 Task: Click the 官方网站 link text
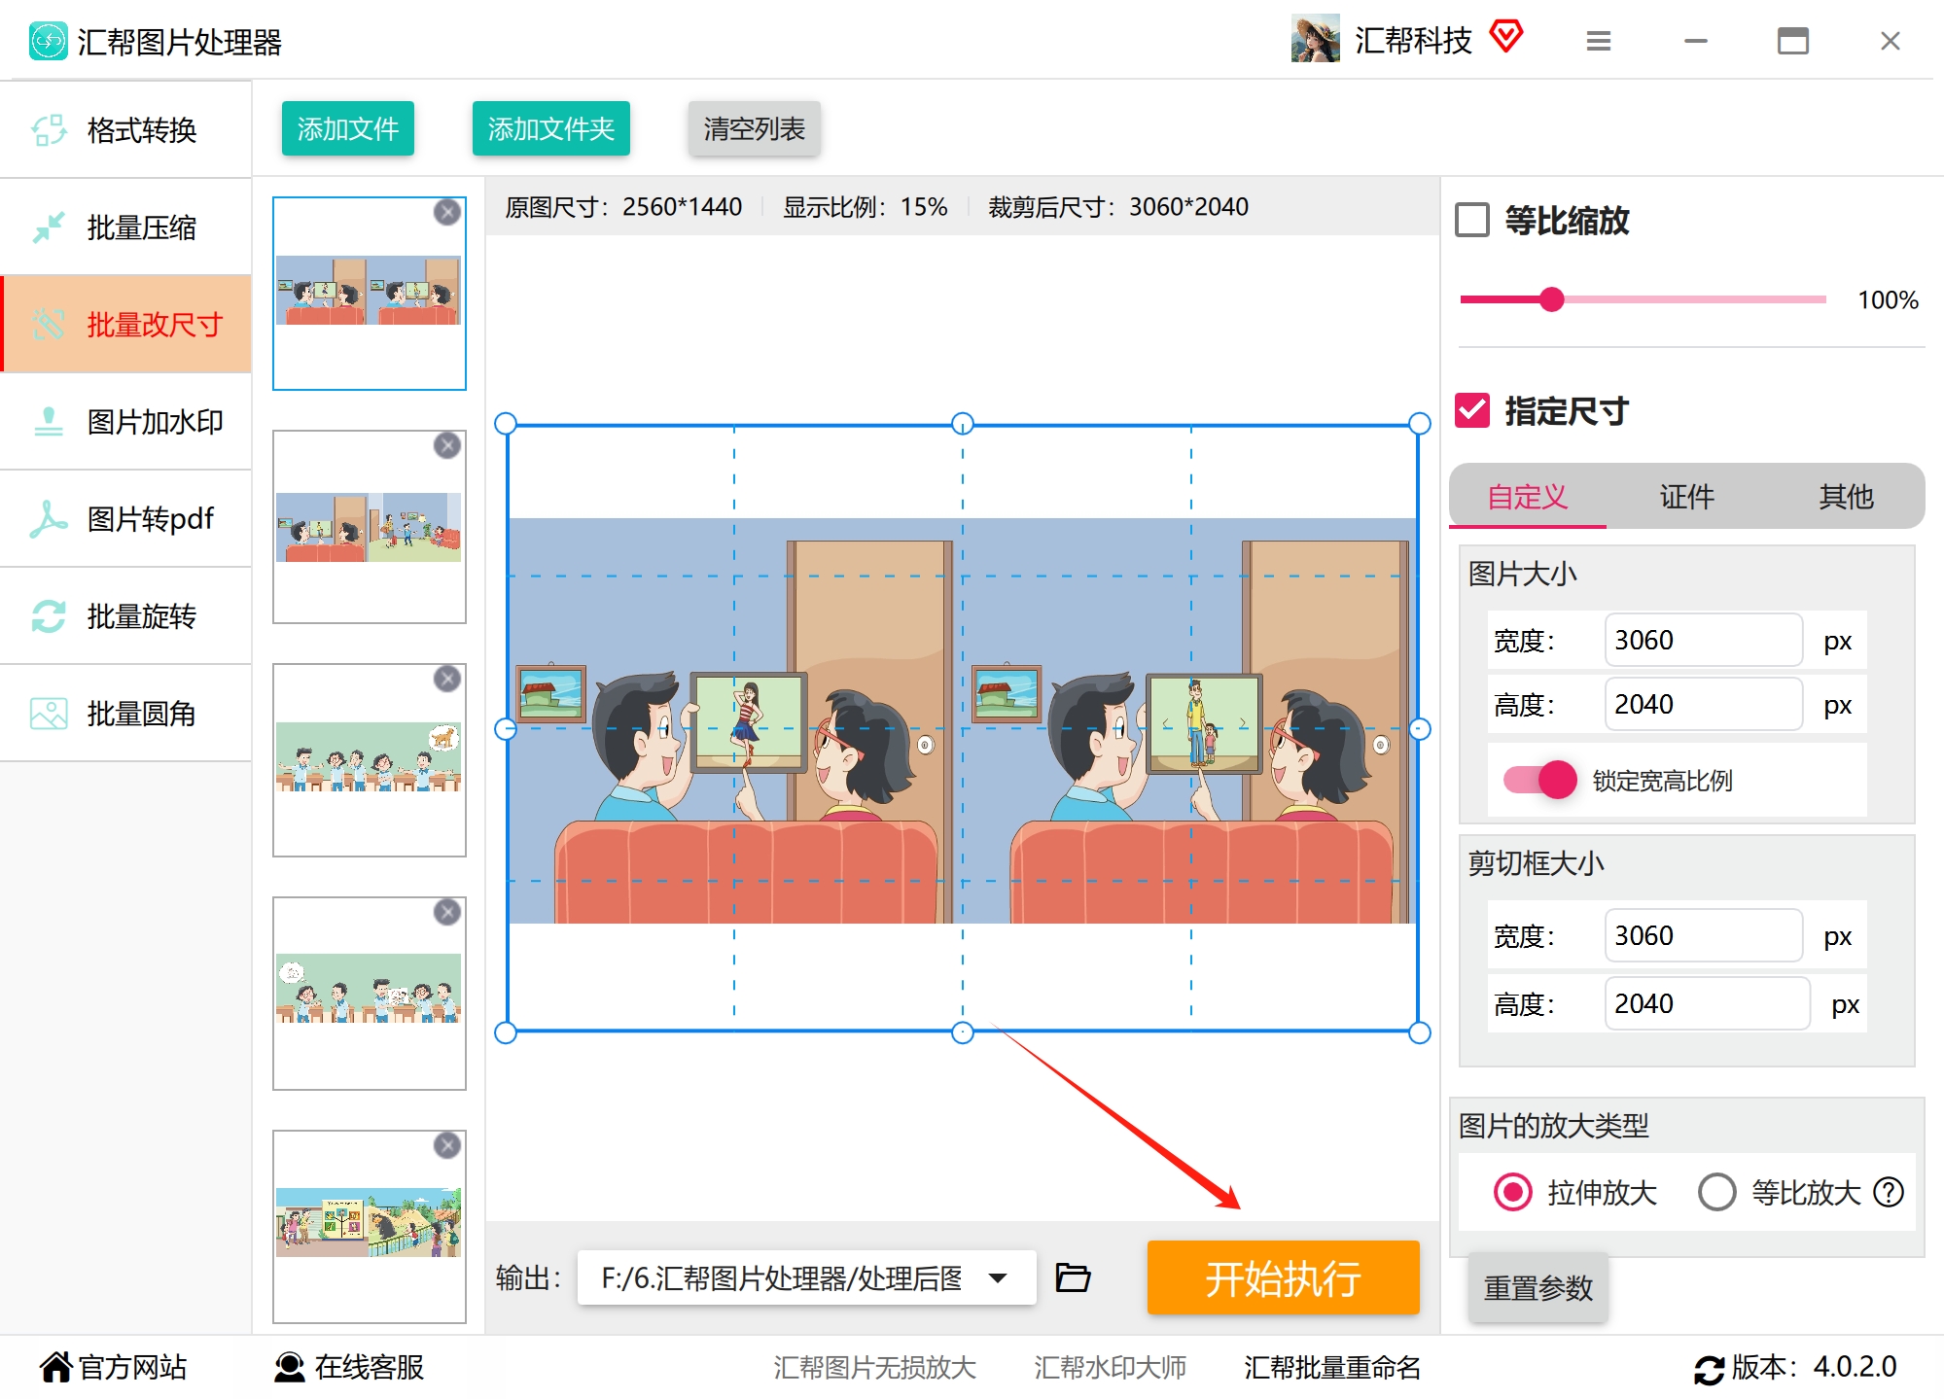click(x=133, y=1367)
